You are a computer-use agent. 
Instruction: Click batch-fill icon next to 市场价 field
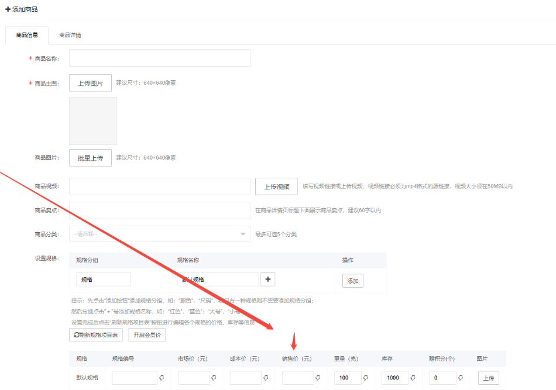214,378
